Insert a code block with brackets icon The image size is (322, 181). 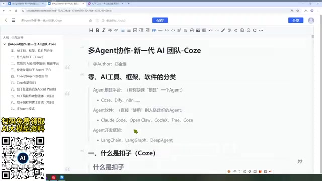tap(173, 30)
